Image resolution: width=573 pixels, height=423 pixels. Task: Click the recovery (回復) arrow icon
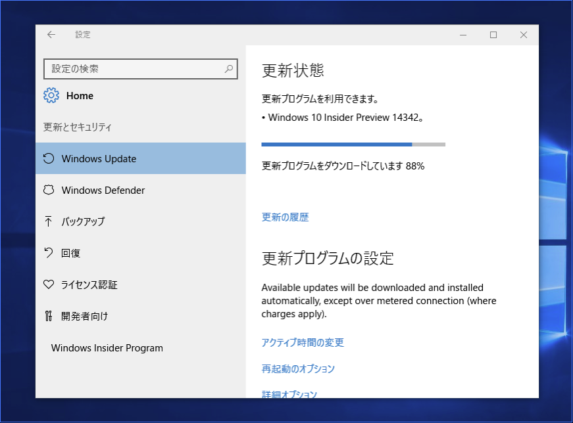click(48, 253)
